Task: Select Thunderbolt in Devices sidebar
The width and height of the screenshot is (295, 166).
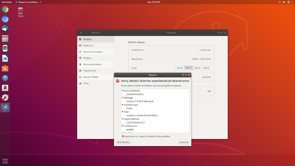Action: (x=96, y=70)
